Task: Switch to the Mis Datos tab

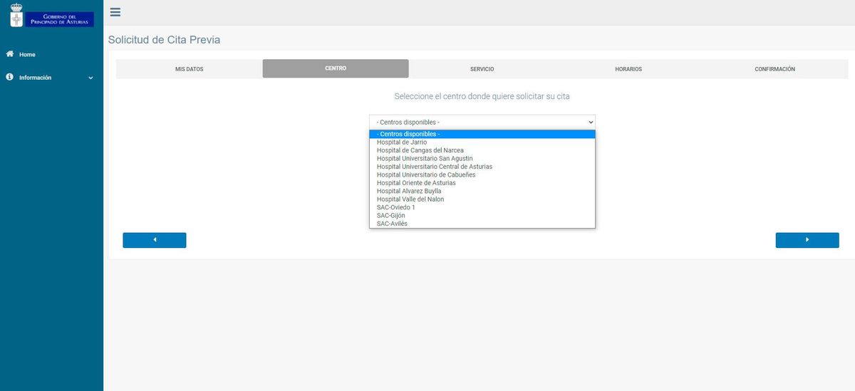Action: coord(189,69)
